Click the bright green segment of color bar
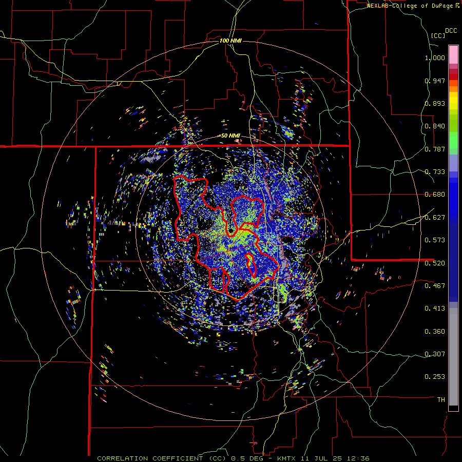 (453, 140)
